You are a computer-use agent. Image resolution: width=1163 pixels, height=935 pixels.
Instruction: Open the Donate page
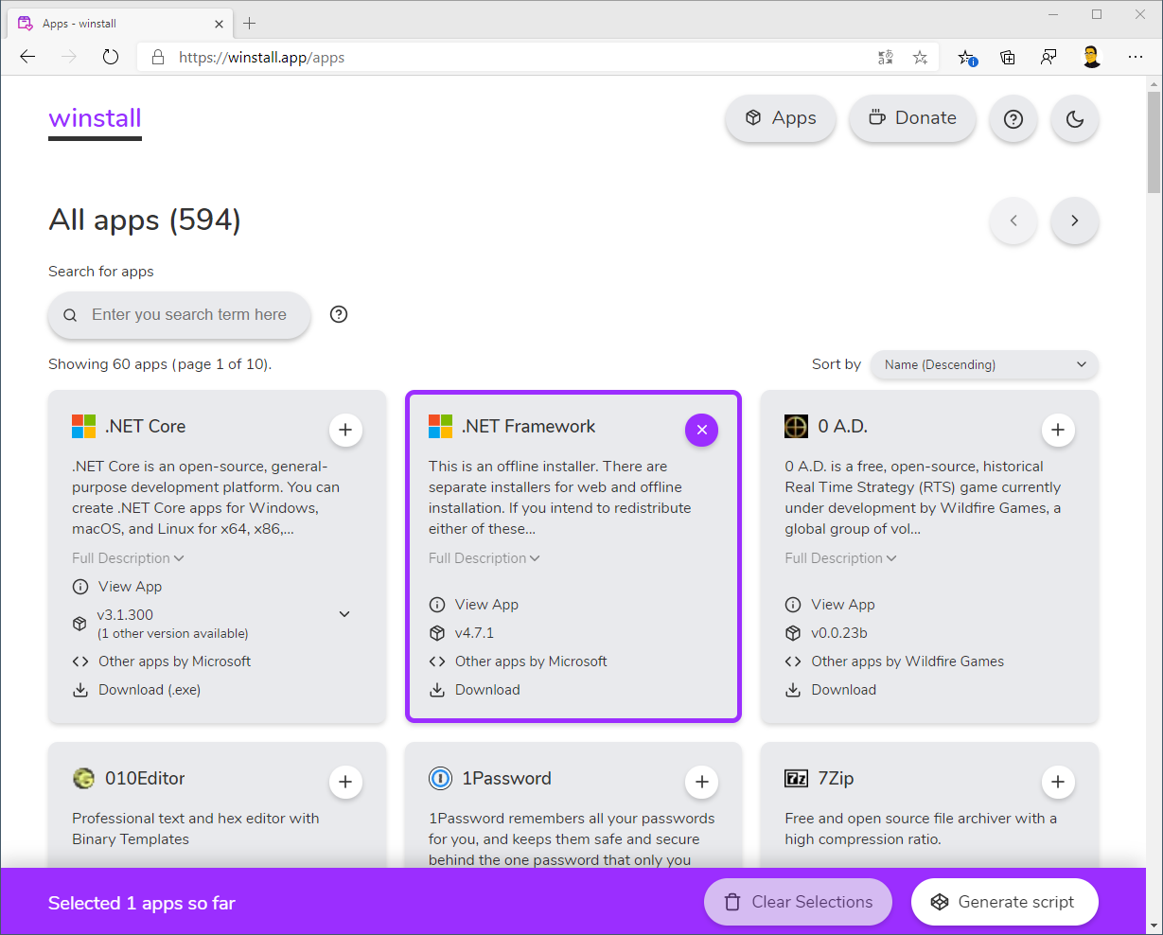tap(912, 118)
